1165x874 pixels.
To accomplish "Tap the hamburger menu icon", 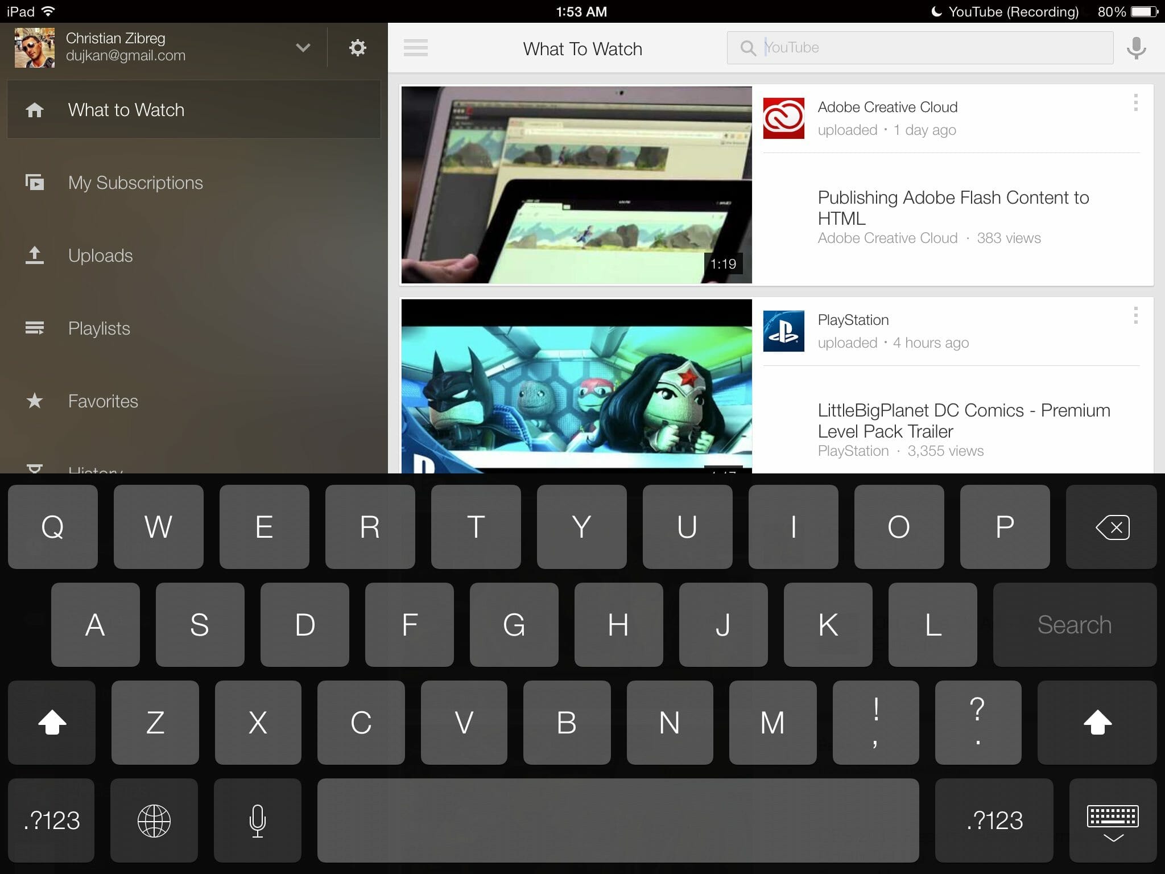I will point(415,48).
